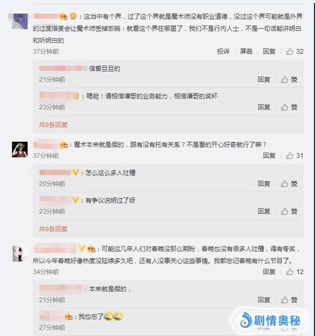315x336 pixels.
Task: Expand 共9条回复 under second comment
Action: [x=53, y=229]
